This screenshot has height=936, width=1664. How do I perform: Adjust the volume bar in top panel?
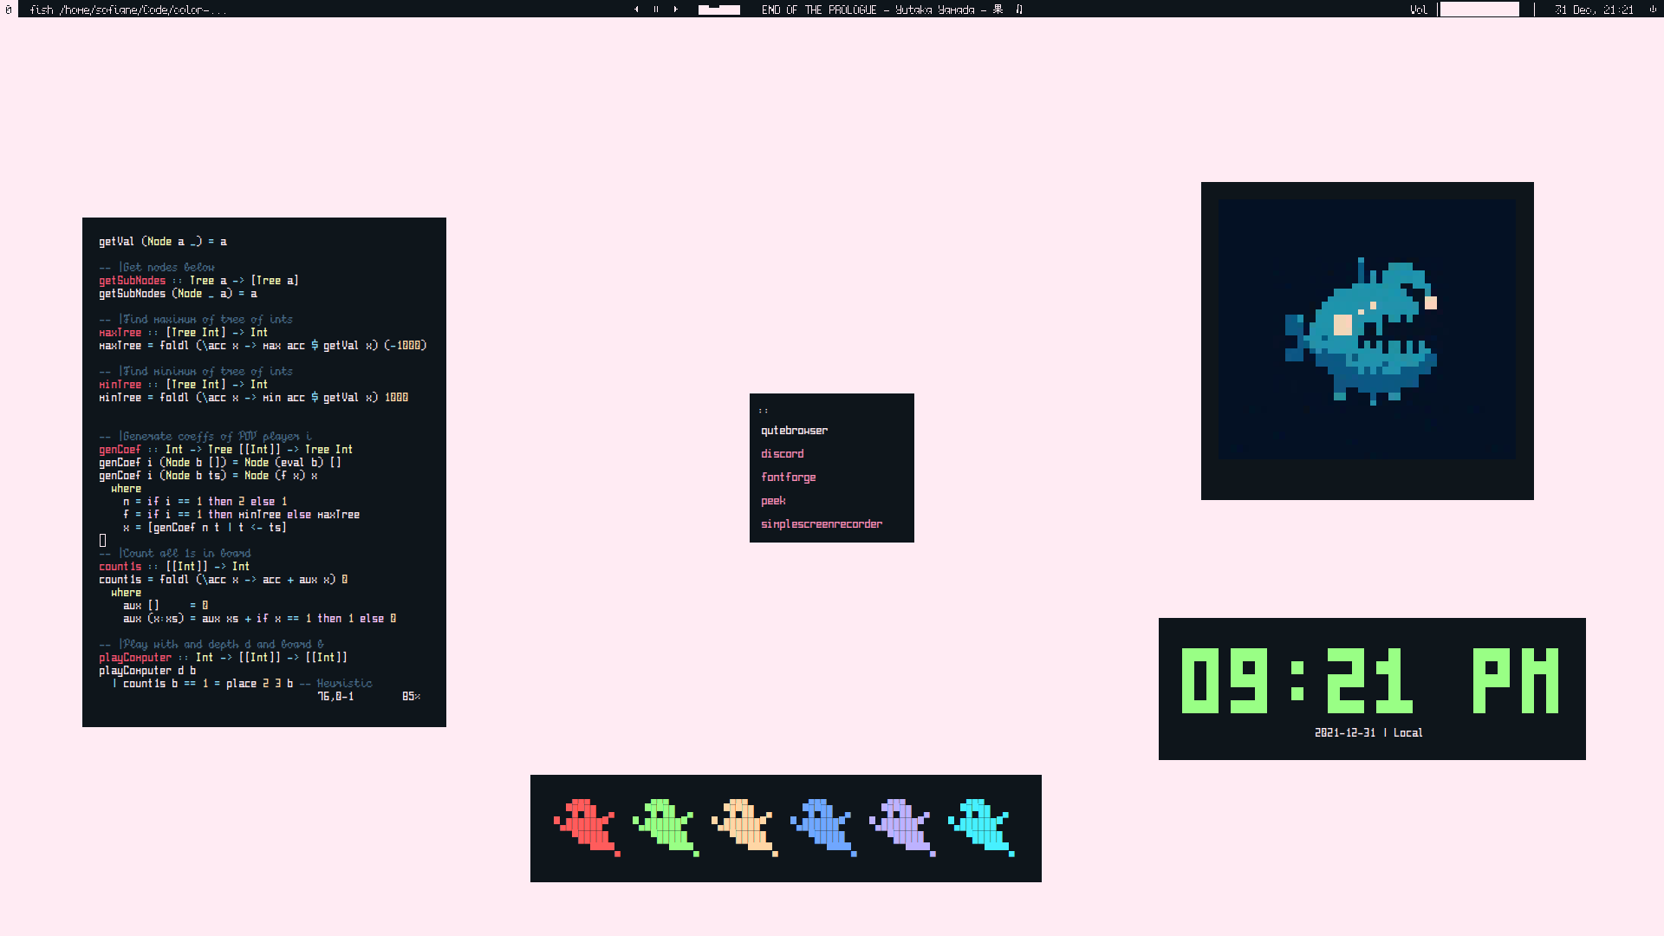click(x=1479, y=10)
